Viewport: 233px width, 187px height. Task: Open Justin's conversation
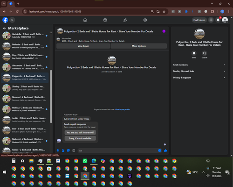pyautogui.click(x=25, y=120)
